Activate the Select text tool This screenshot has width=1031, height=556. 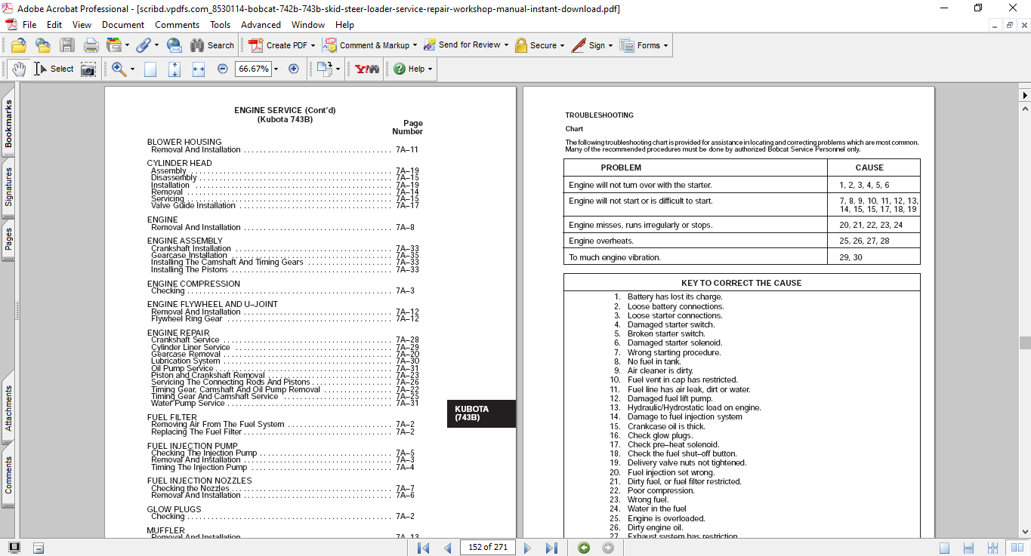54,69
